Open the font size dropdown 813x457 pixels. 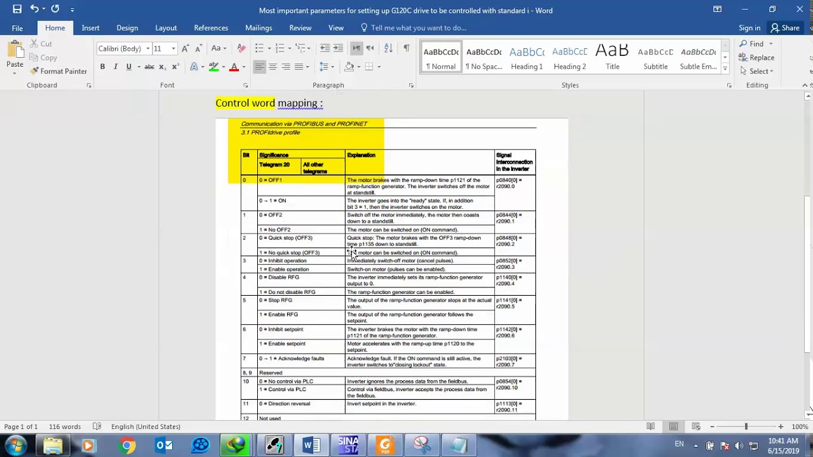pos(173,49)
